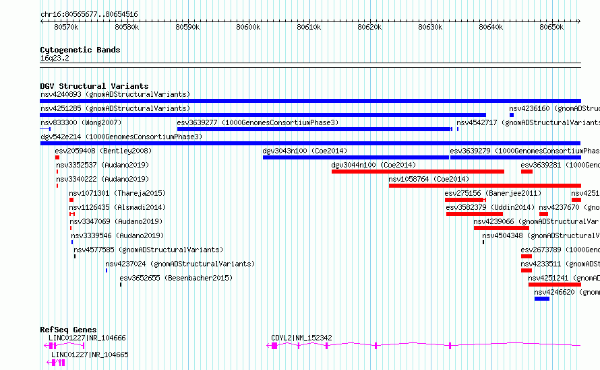Select esv2059408 (Bentley2008) label

click(103, 151)
